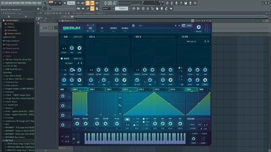Click the SUB DIRECT OUT button

coord(77,37)
